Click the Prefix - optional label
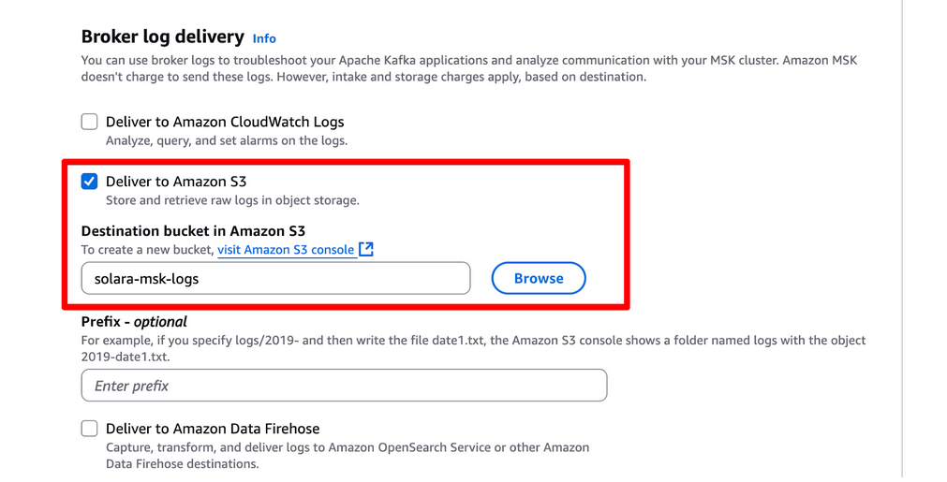Image resolution: width=947 pixels, height=482 pixels. (134, 322)
